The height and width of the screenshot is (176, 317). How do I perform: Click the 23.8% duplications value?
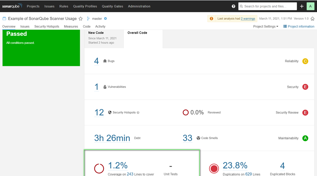pos(235,166)
